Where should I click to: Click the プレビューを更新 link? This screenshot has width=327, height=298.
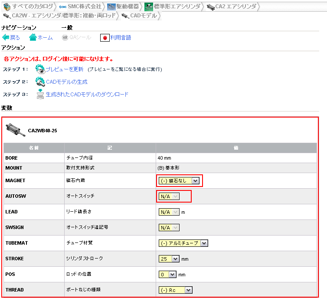click(65, 69)
